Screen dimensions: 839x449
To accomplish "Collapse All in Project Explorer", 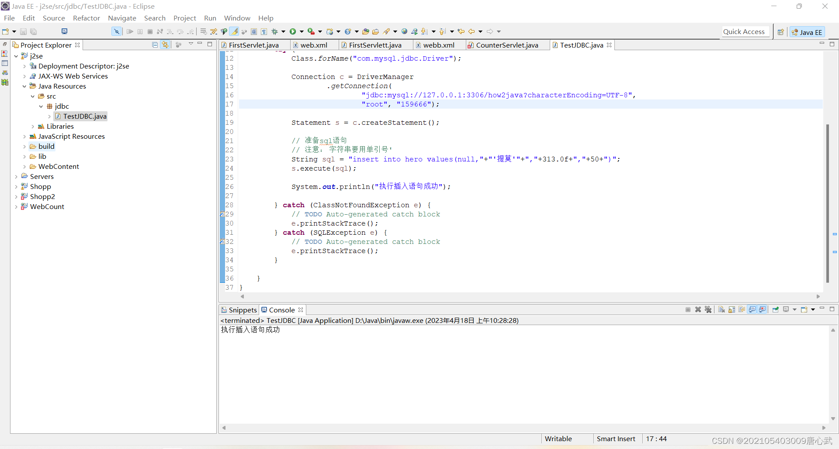I will pyautogui.click(x=155, y=45).
